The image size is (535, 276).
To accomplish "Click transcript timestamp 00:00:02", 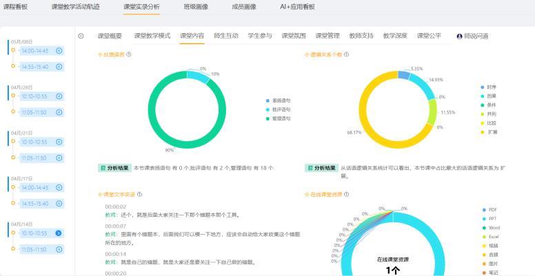I will (x=116, y=207).
